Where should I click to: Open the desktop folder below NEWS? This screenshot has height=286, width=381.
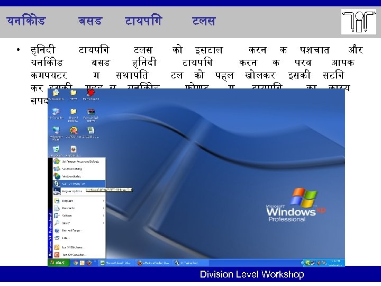point(73,115)
